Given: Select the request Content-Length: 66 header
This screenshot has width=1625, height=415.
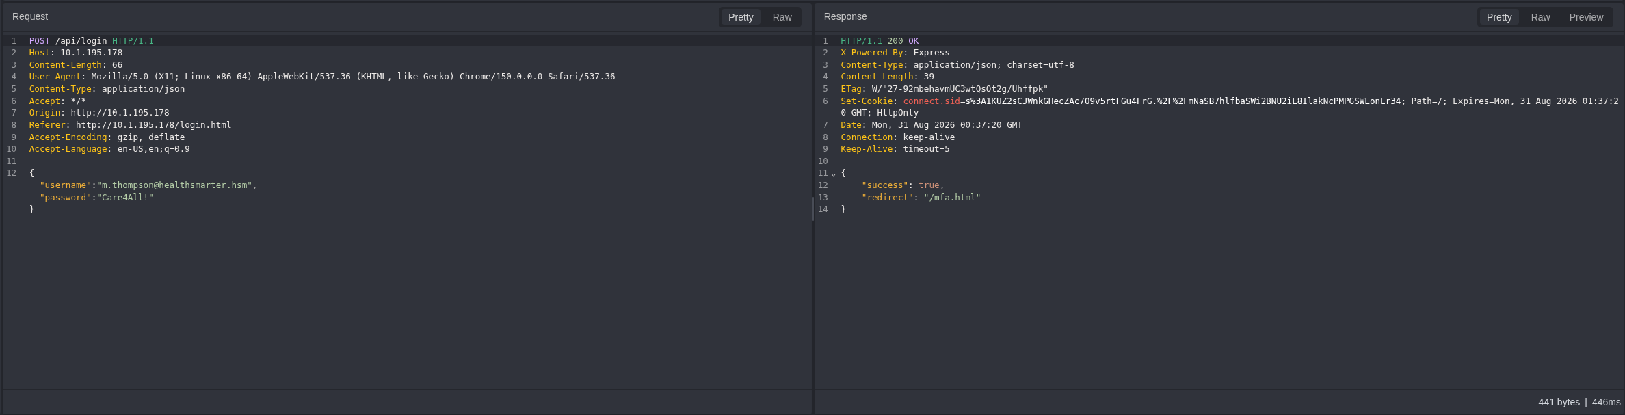Looking at the screenshot, I should point(76,65).
